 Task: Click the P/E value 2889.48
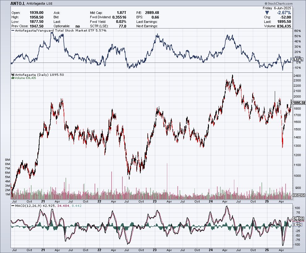tap(152, 13)
